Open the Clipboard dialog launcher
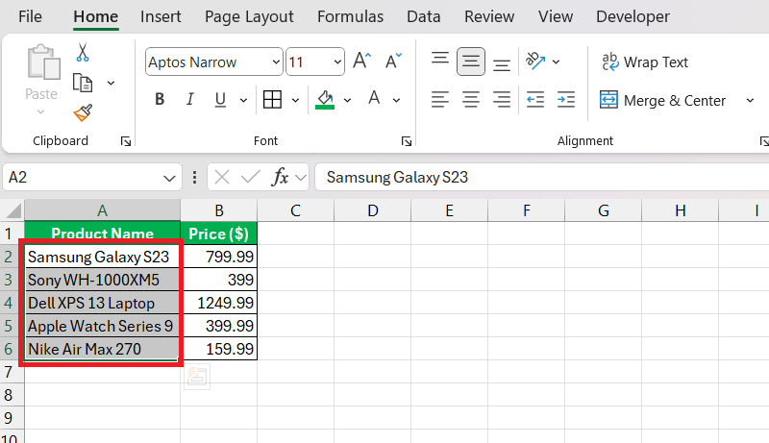The height and width of the screenshot is (443, 769). (126, 141)
